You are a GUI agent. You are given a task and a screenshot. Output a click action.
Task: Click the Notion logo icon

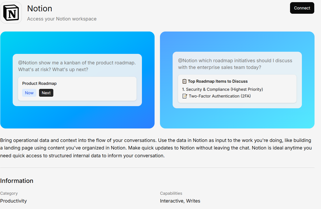point(11,12)
